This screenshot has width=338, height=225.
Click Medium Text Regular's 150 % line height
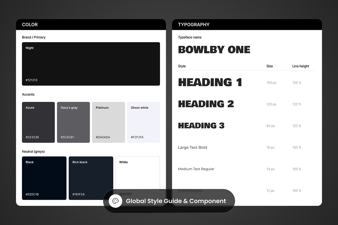pyautogui.click(x=297, y=169)
